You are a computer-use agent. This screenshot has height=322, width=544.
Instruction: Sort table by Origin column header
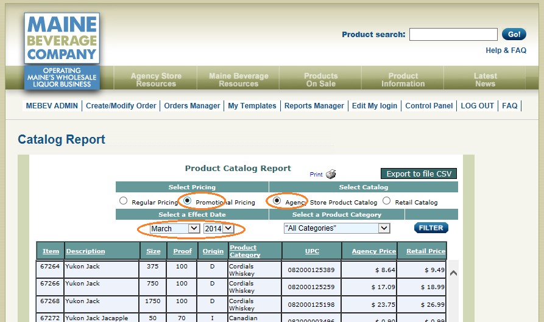click(213, 251)
